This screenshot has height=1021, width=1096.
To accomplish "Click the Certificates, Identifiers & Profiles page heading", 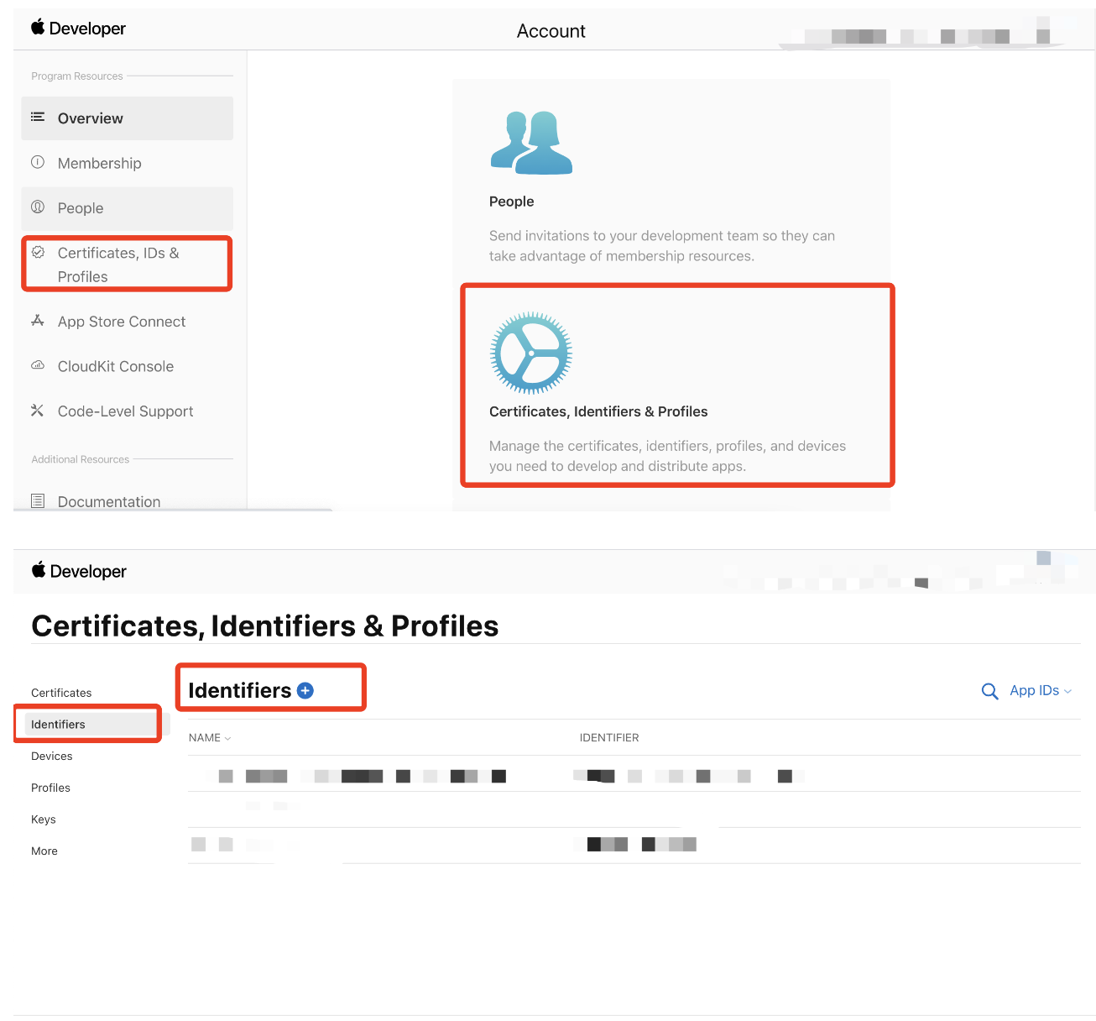I will point(265,626).
